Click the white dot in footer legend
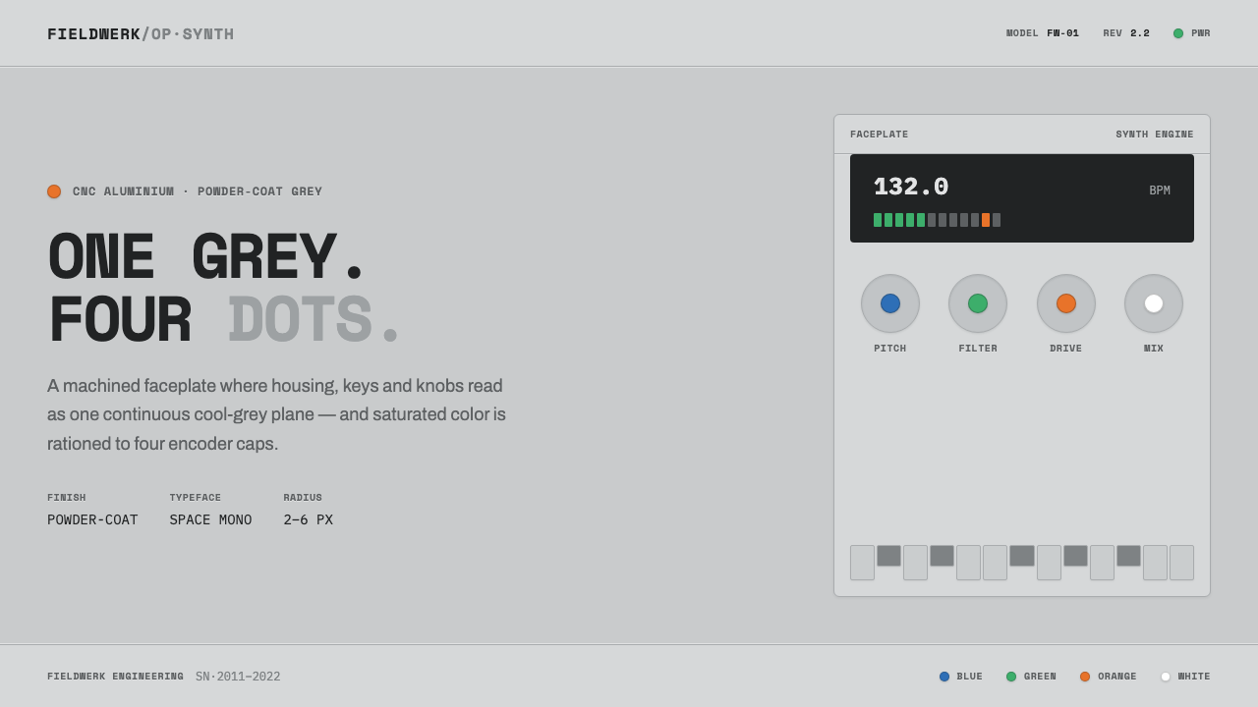Screen dimensions: 1258x707 click(x=1166, y=677)
